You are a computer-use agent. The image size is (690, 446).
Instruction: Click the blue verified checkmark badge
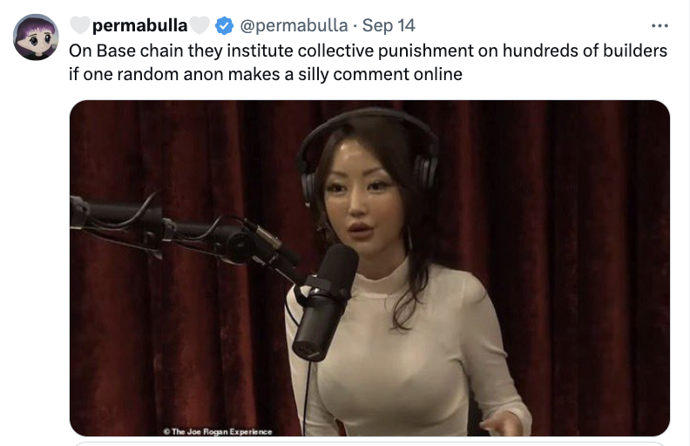tap(224, 25)
